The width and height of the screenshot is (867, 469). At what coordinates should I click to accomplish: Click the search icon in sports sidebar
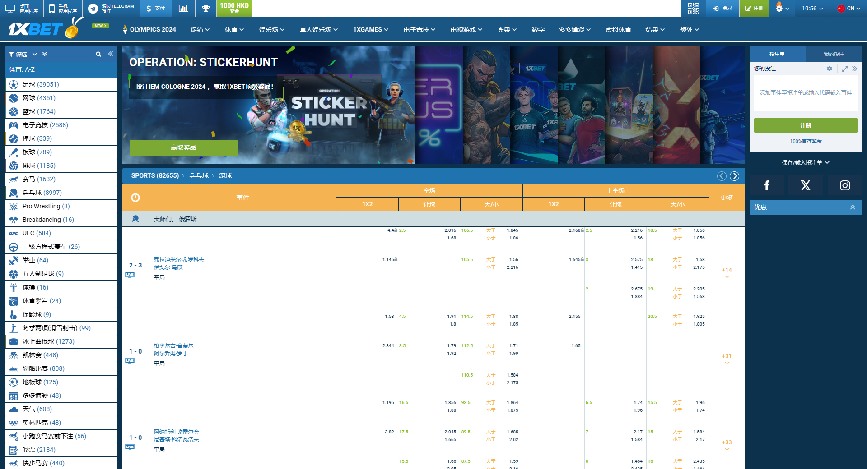click(98, 54)
